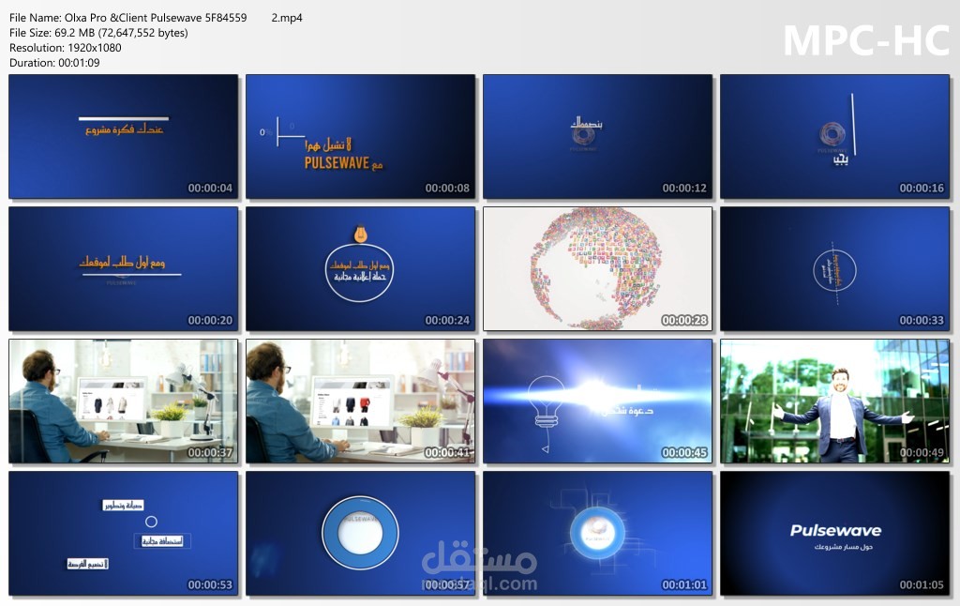
Task: Select the thumbnail at 00:00:04
Action: tap(124, 137)
